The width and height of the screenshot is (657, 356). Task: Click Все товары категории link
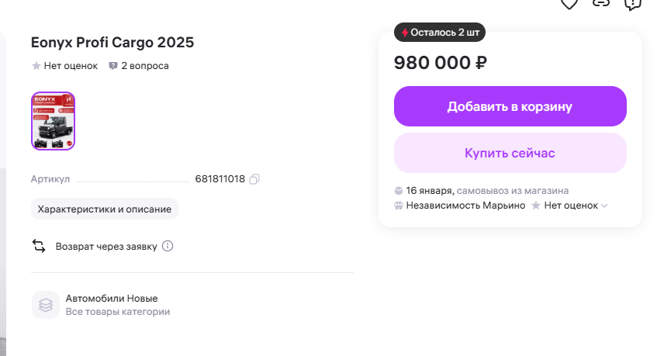pos(118,312)
